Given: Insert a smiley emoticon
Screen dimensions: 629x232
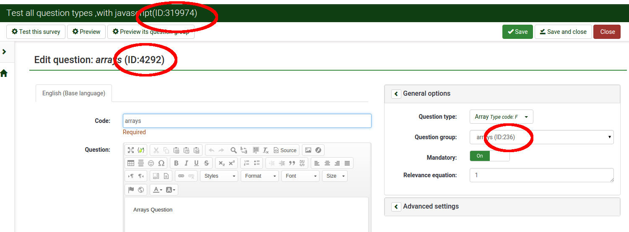Looking at the screenshot, I should 151,163.
